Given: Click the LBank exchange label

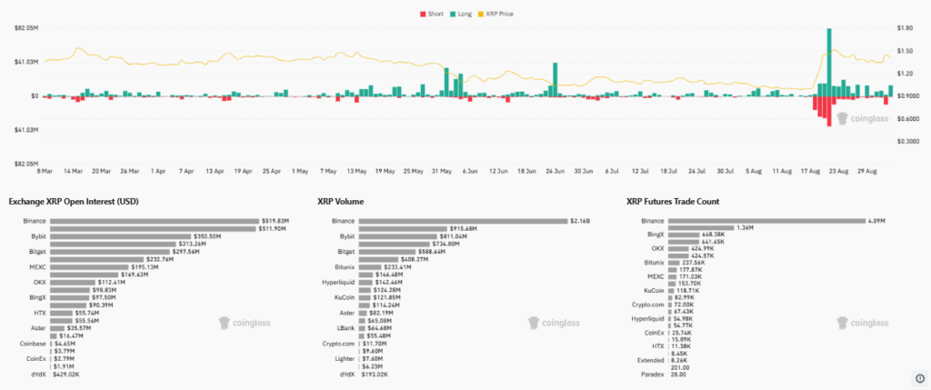Looking at the screenshot, I should (x=345, y=327).
